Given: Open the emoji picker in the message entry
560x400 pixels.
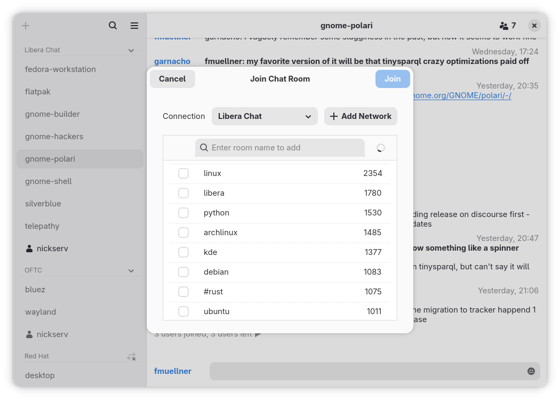Looking at the screenshot, I should click(531, 371).
